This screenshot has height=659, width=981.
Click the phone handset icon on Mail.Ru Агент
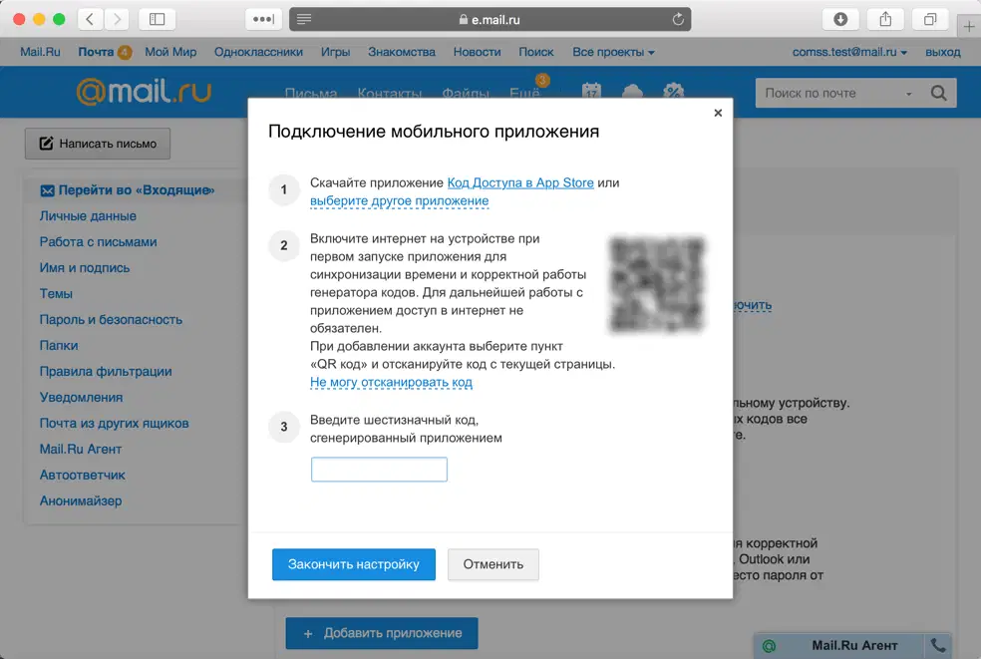(937, 645)
